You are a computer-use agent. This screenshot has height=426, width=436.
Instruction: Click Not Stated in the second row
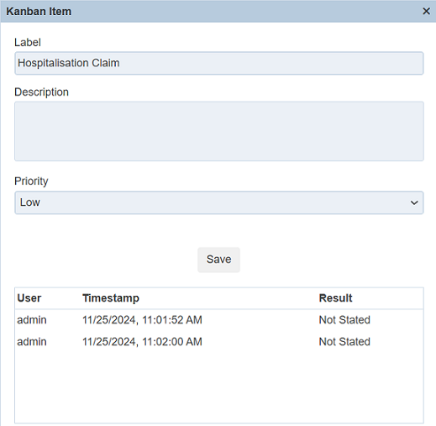click(344, 342)
